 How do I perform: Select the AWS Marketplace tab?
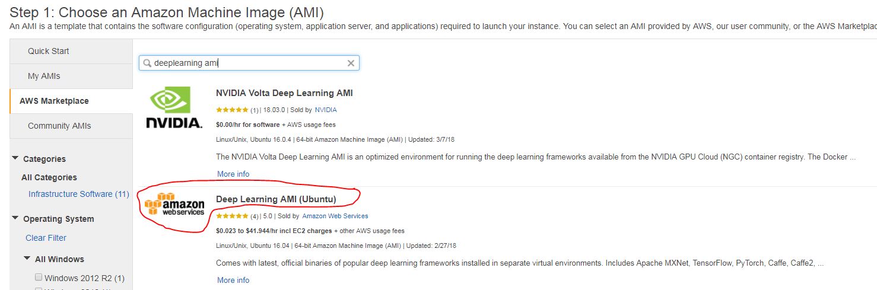point(71,101)
